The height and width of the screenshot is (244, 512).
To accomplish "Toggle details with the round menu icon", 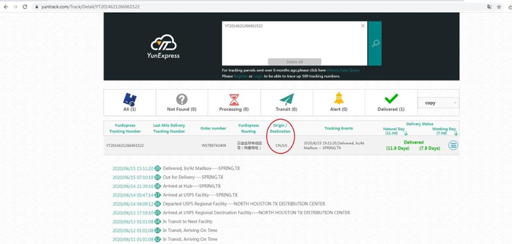I will pyautogui.click(x=453, y=145).
